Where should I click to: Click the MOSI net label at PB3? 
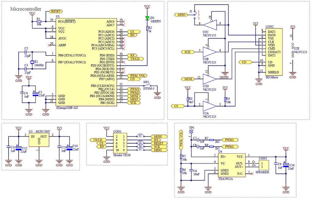tap(134, 96)
